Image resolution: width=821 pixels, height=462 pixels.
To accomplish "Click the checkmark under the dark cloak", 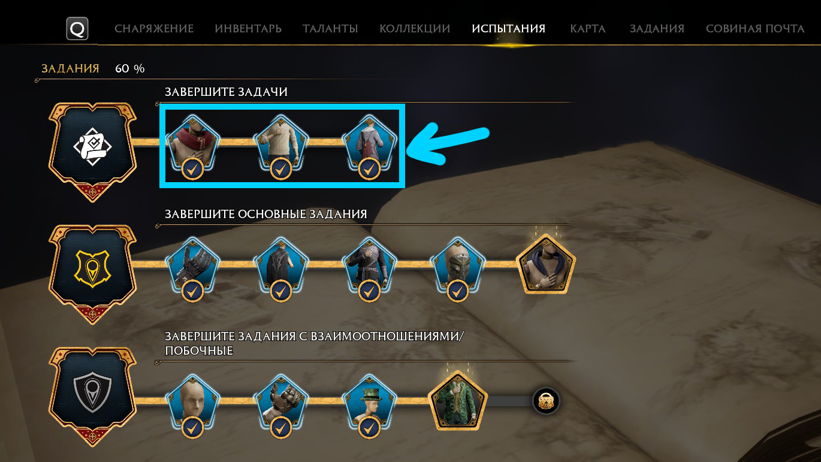I will pos(280,292).
